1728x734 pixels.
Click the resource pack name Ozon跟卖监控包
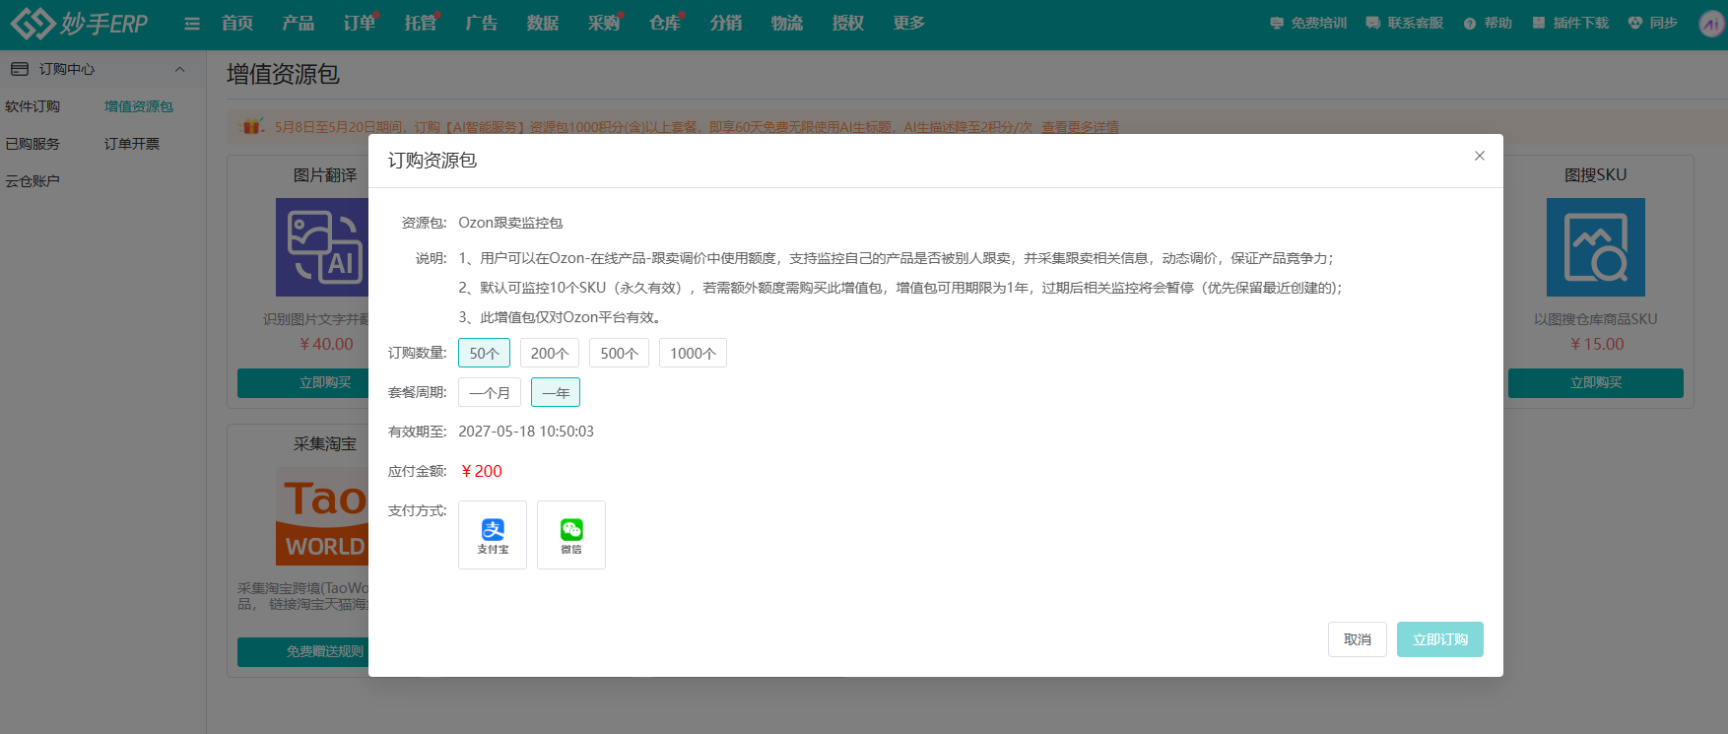(x=510, y=223)
